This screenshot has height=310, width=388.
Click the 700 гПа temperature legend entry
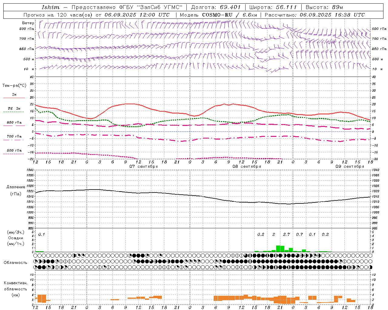pos(14,136)
